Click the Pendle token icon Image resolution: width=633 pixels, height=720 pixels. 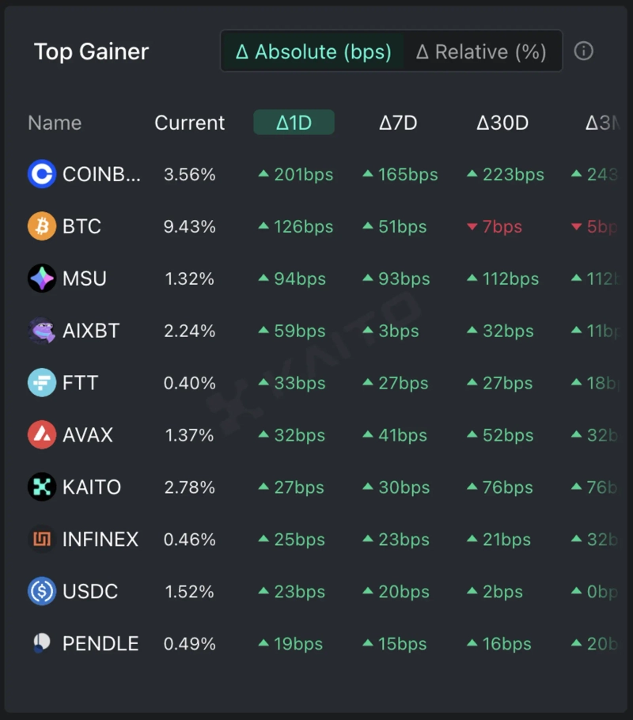[x=42, y=644]
